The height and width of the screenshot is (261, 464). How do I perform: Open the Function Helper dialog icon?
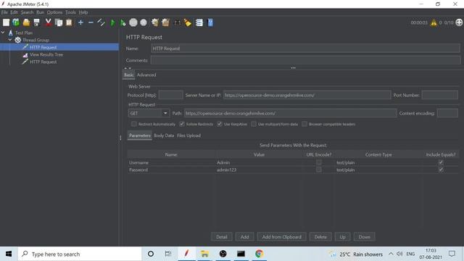coord(199,22)
